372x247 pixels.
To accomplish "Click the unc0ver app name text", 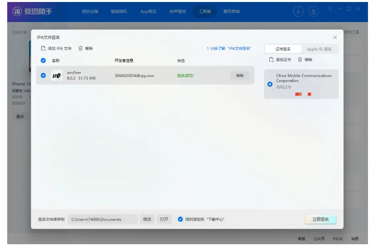I will point(74,72).
